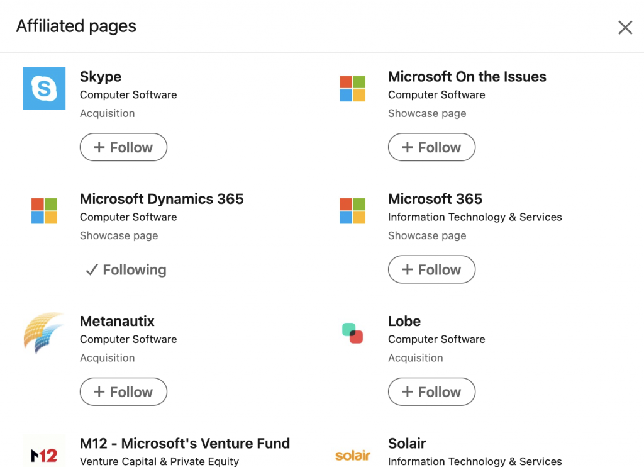This screenshot has height=467, width=644.
Task: Follow the Microsoft 365 page
Action: pos(431,269)
